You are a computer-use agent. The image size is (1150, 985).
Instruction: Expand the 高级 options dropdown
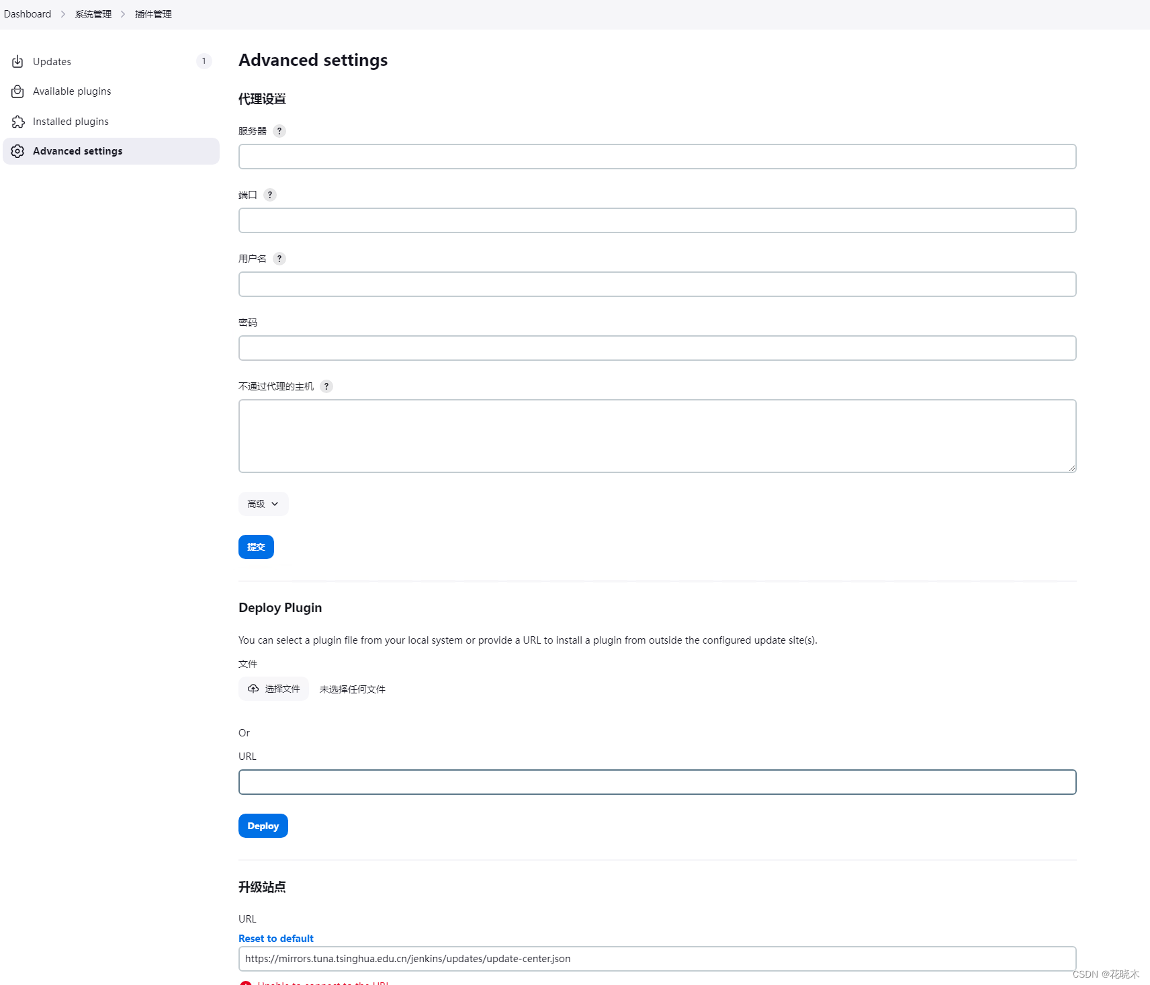(263, 504)
